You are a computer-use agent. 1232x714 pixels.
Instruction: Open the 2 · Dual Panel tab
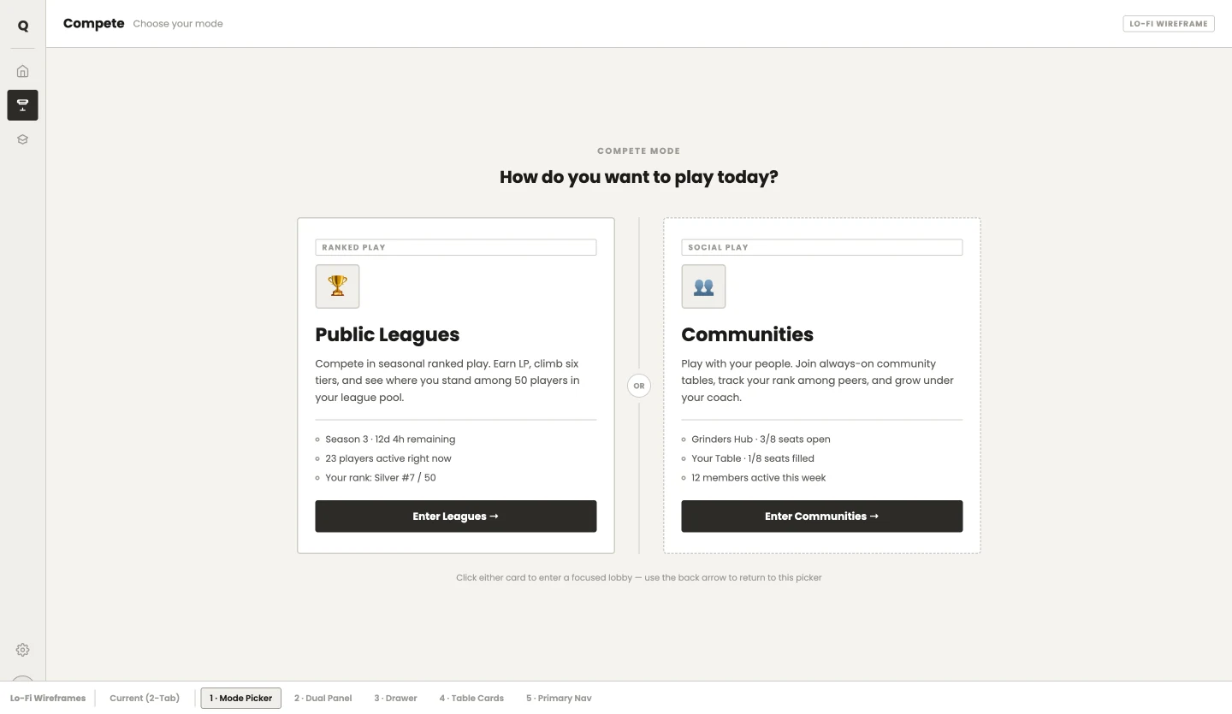tap(323, 698)
